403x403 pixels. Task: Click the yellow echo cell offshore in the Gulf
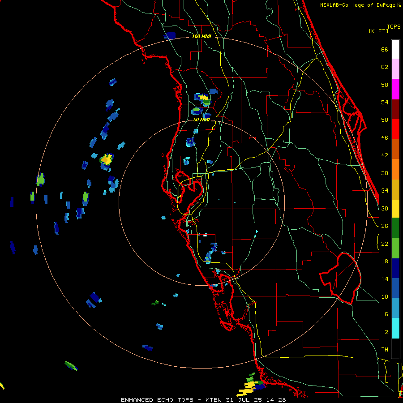(107, 159)
